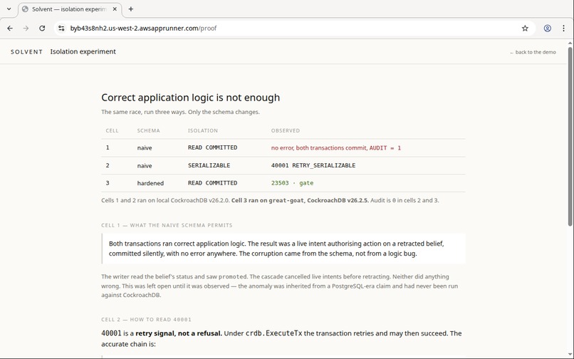The height and width of the screenshot is (359, 574).
Task: Click the OBSERVED column header
Action: point(286,130)
